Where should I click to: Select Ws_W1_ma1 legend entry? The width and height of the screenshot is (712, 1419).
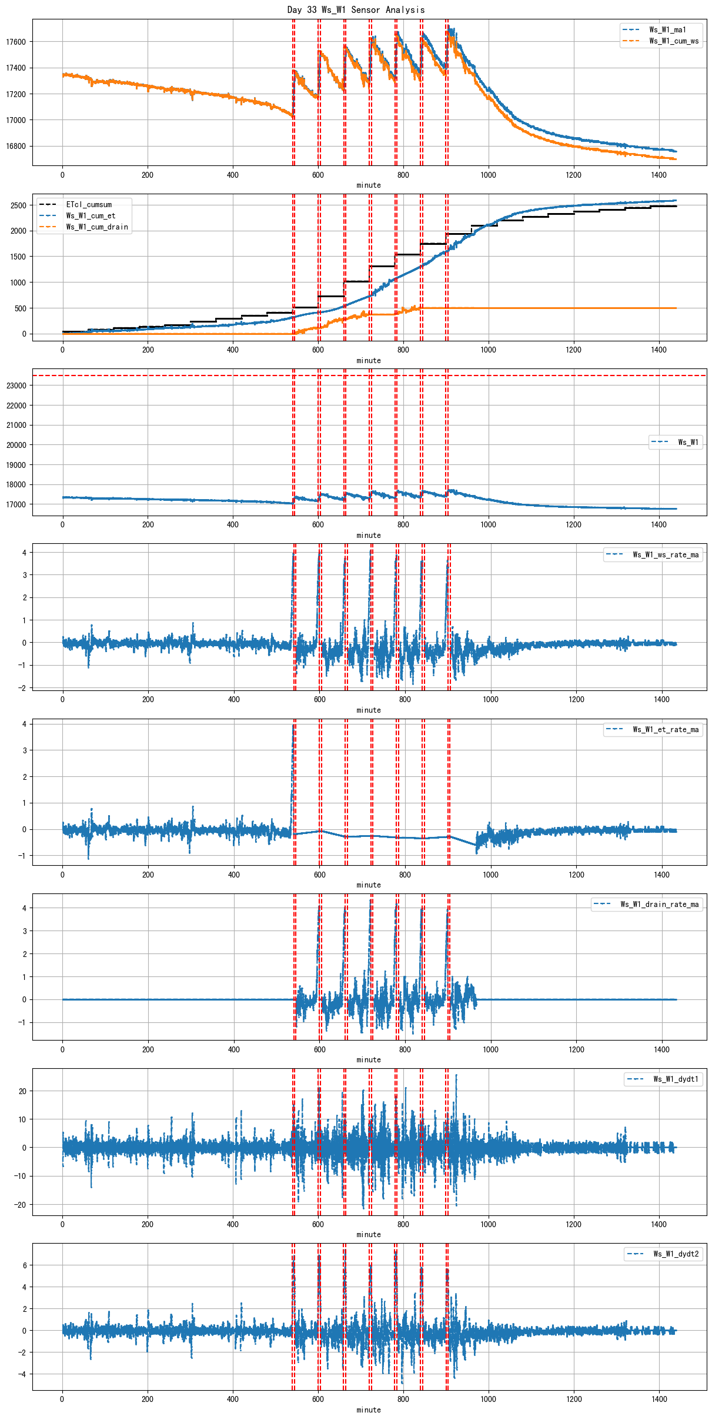[667, 30]
